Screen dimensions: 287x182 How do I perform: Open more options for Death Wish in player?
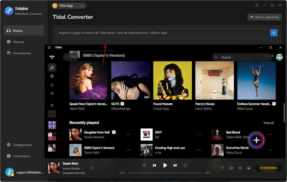tap(98, 168)
